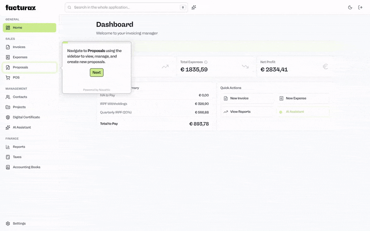Click the magnifier icon in the search bar

(x=70, y=7)
